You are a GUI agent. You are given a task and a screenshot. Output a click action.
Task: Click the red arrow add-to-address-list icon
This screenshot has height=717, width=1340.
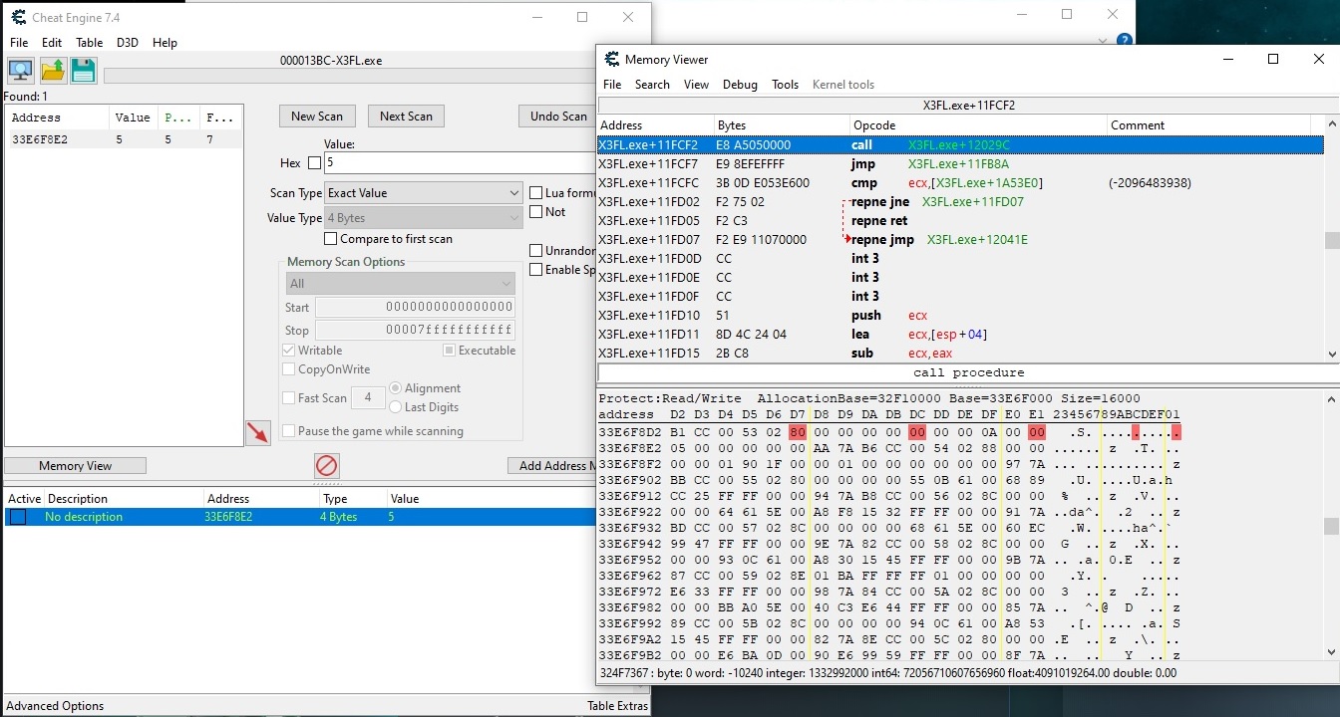click(x=258, y=432)
